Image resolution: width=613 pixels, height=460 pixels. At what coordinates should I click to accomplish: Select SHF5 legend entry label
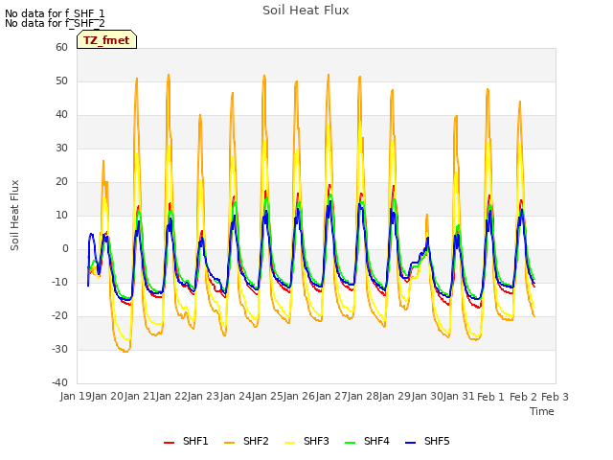(x=437, y=441)
